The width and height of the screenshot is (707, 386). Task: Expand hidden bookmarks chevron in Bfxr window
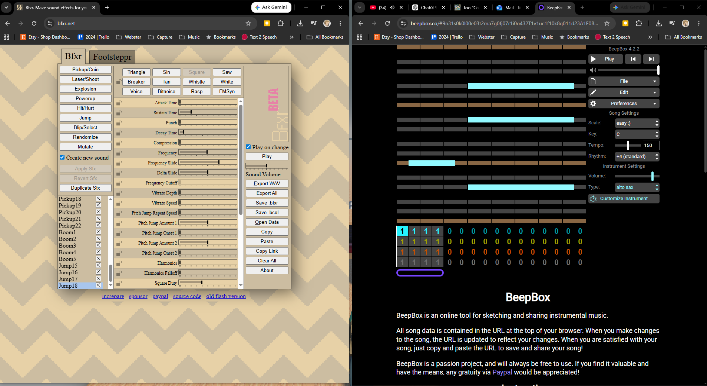[292, 37]
